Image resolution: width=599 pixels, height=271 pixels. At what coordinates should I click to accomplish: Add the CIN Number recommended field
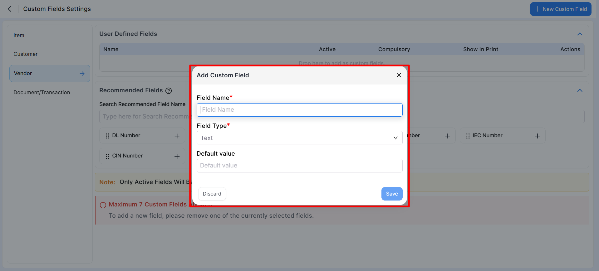[177, 156]
